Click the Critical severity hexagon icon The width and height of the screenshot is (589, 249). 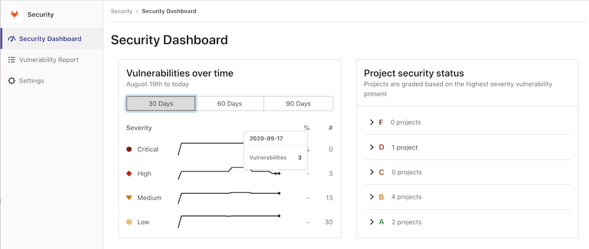coord(129,149)
